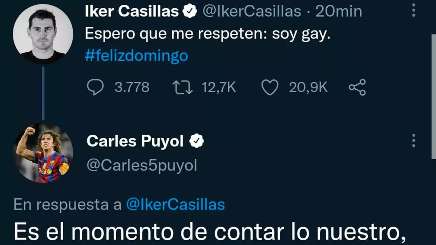Open more options on Carles Puyol's reply
Screen dimensions: 436x245
pyautogui.click(x=414, y=141)
